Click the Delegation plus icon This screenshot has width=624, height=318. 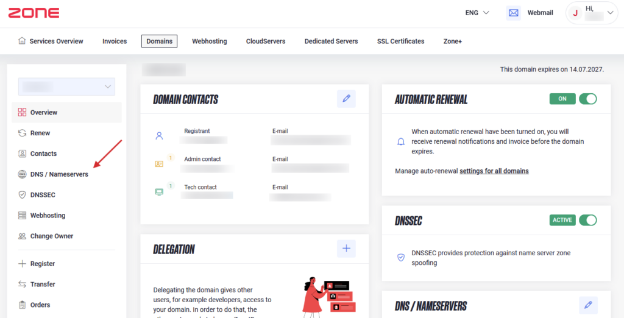tap(346, 249)
